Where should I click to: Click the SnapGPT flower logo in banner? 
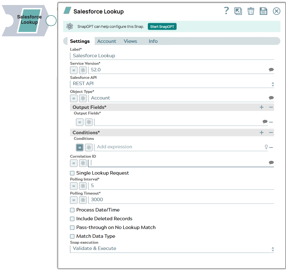coord(70,27)
